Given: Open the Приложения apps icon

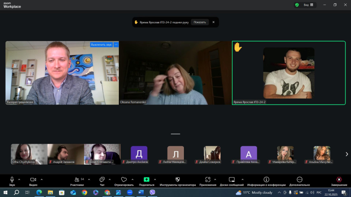Looking at the screenshot, I should click(x=208, y=180).
